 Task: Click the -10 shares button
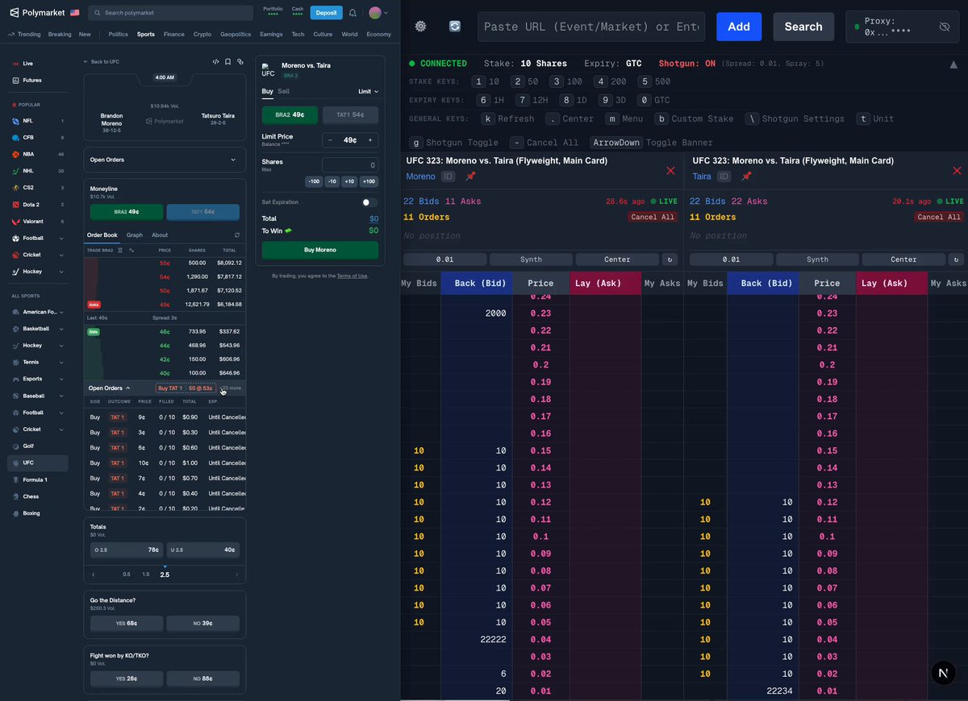pos(332,182)
